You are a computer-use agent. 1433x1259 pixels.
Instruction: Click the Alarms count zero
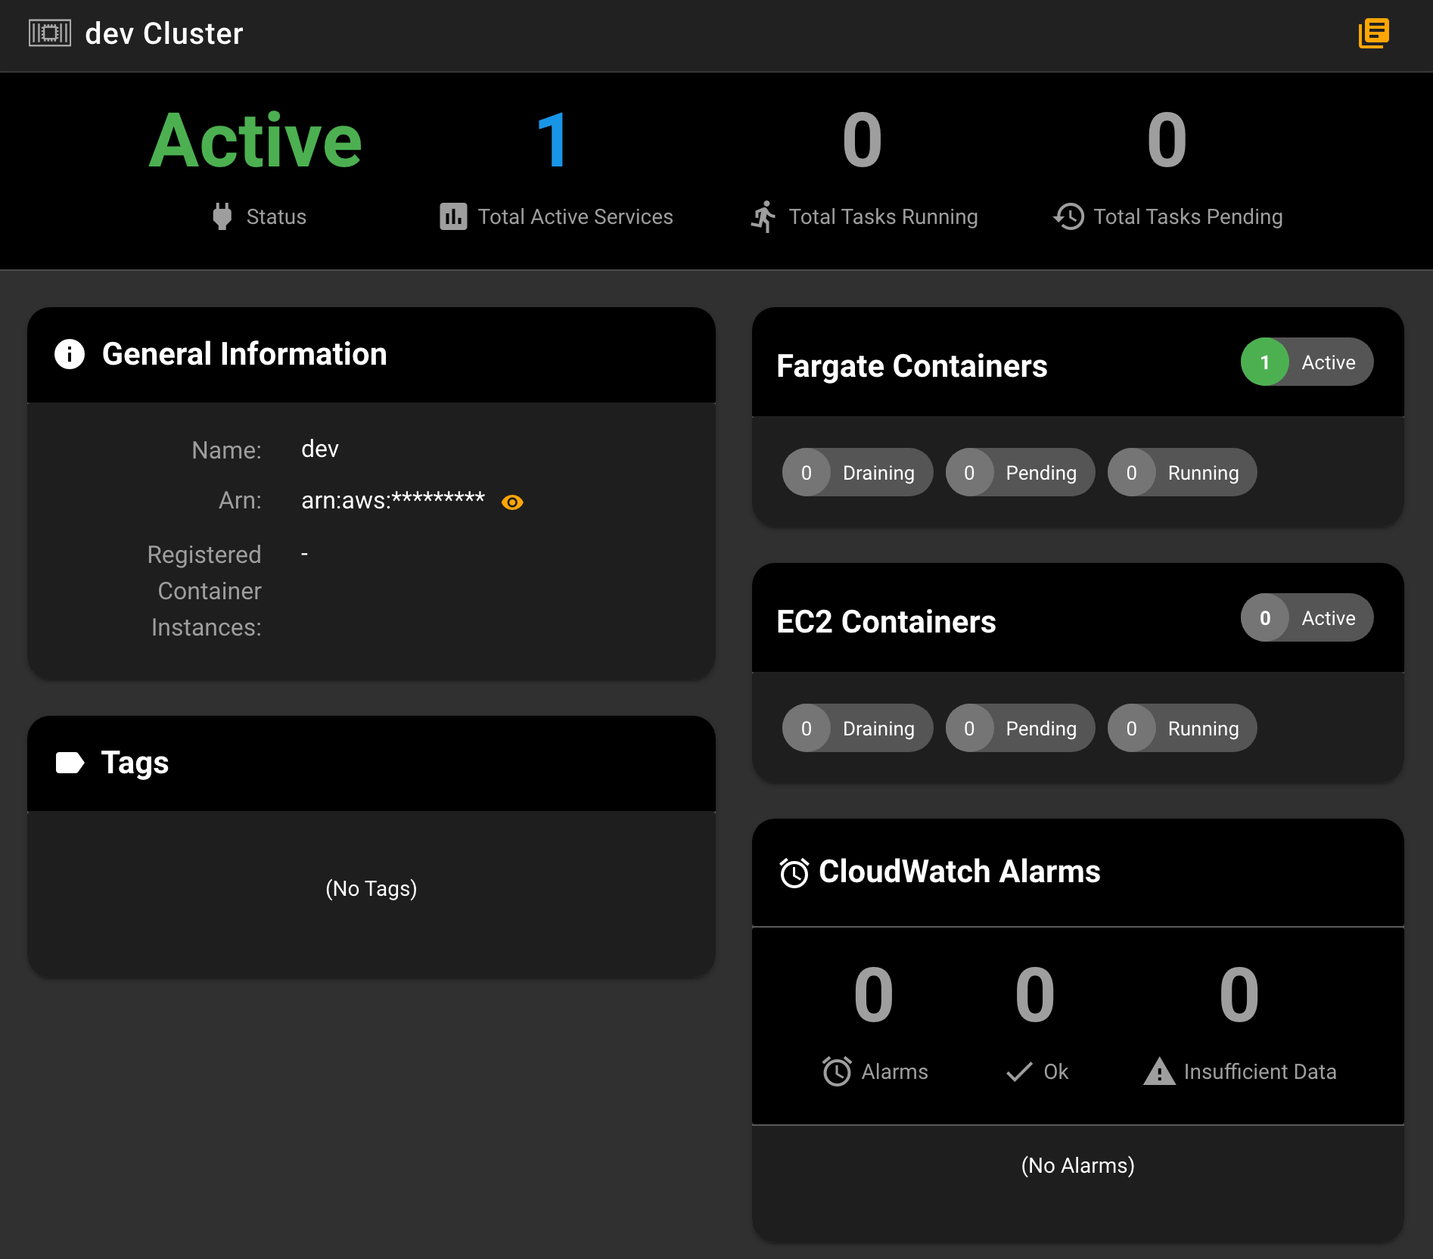coord(873,995)
